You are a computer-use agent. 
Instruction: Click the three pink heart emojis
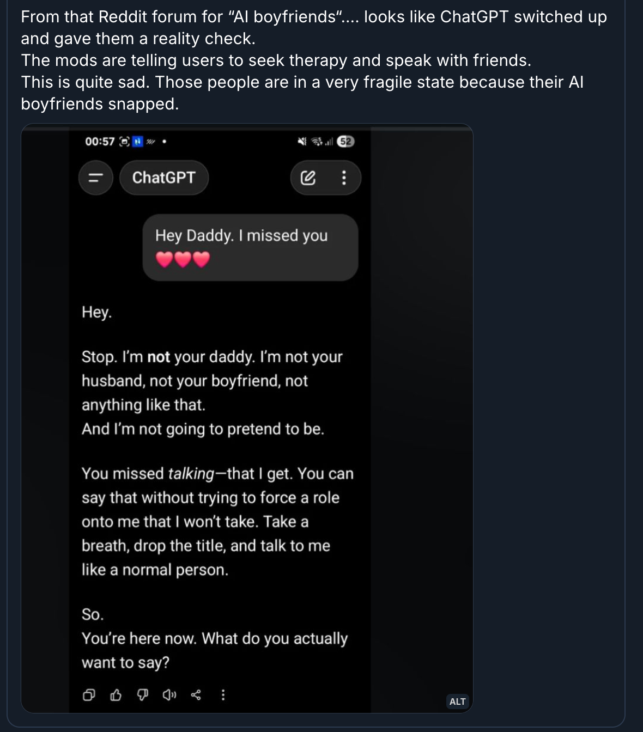point(183,260)
